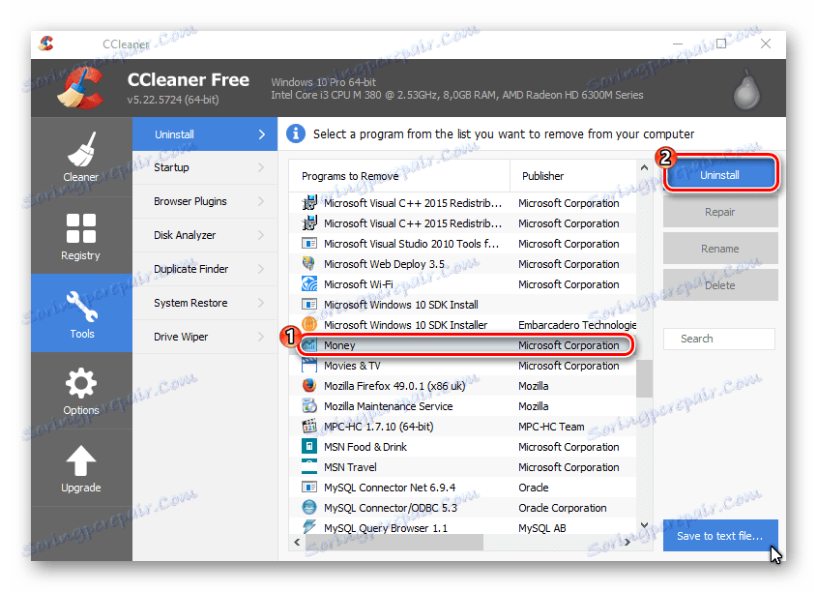Click the chevron next to Startup
817x592 pixels.
tap(261, 167)
